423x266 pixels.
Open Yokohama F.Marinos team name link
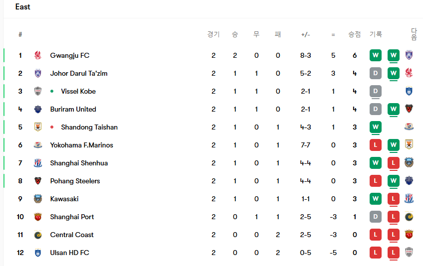pyautogui.click(x=81, y=145)
